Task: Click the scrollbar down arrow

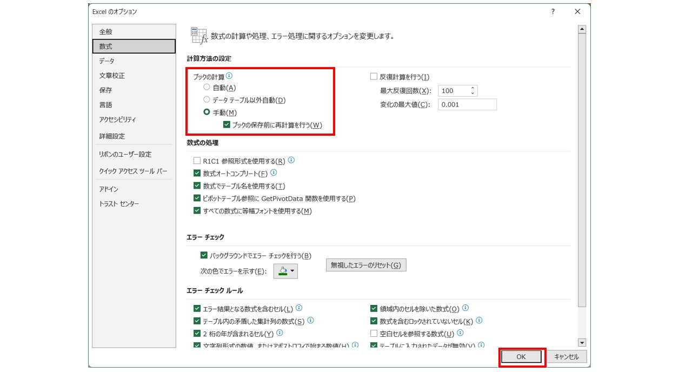Action: tap(582, 342)
